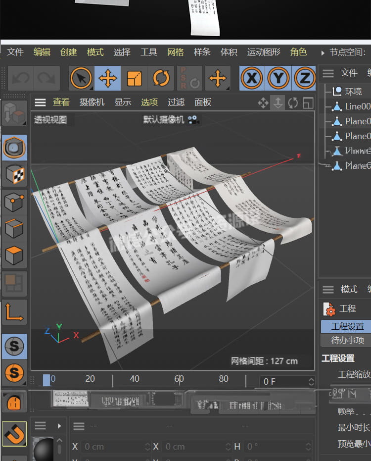
Task: Switch to Points mode cube icon
Action: pyautogui.click(x=14, y=202)
